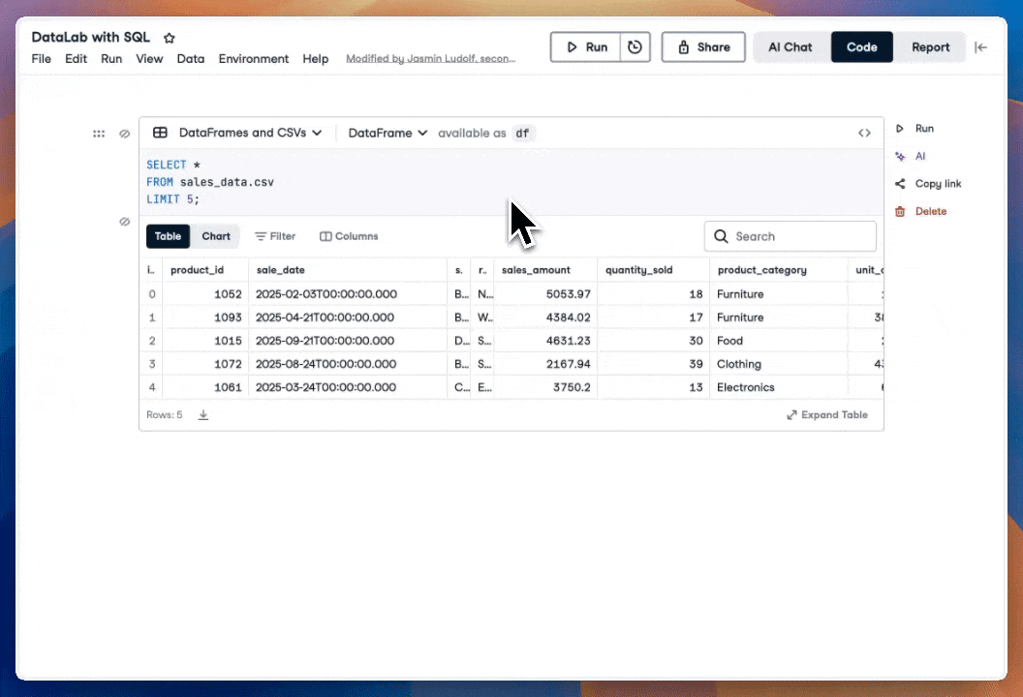1023x697 pixels.
Task: Click the download results icon
Action: tap(203, 414)
